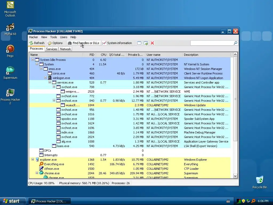
Task: Collapse the winlogon.exe tree node
Action: coord(45,78)
